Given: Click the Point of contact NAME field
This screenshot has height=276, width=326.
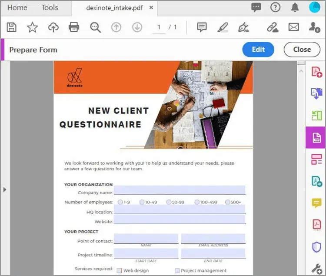Looking at the screenshot, I should [x=146, y=238].
